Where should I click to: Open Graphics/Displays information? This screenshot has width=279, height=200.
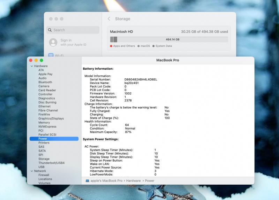pyautogui.click(x=51, y=118)
